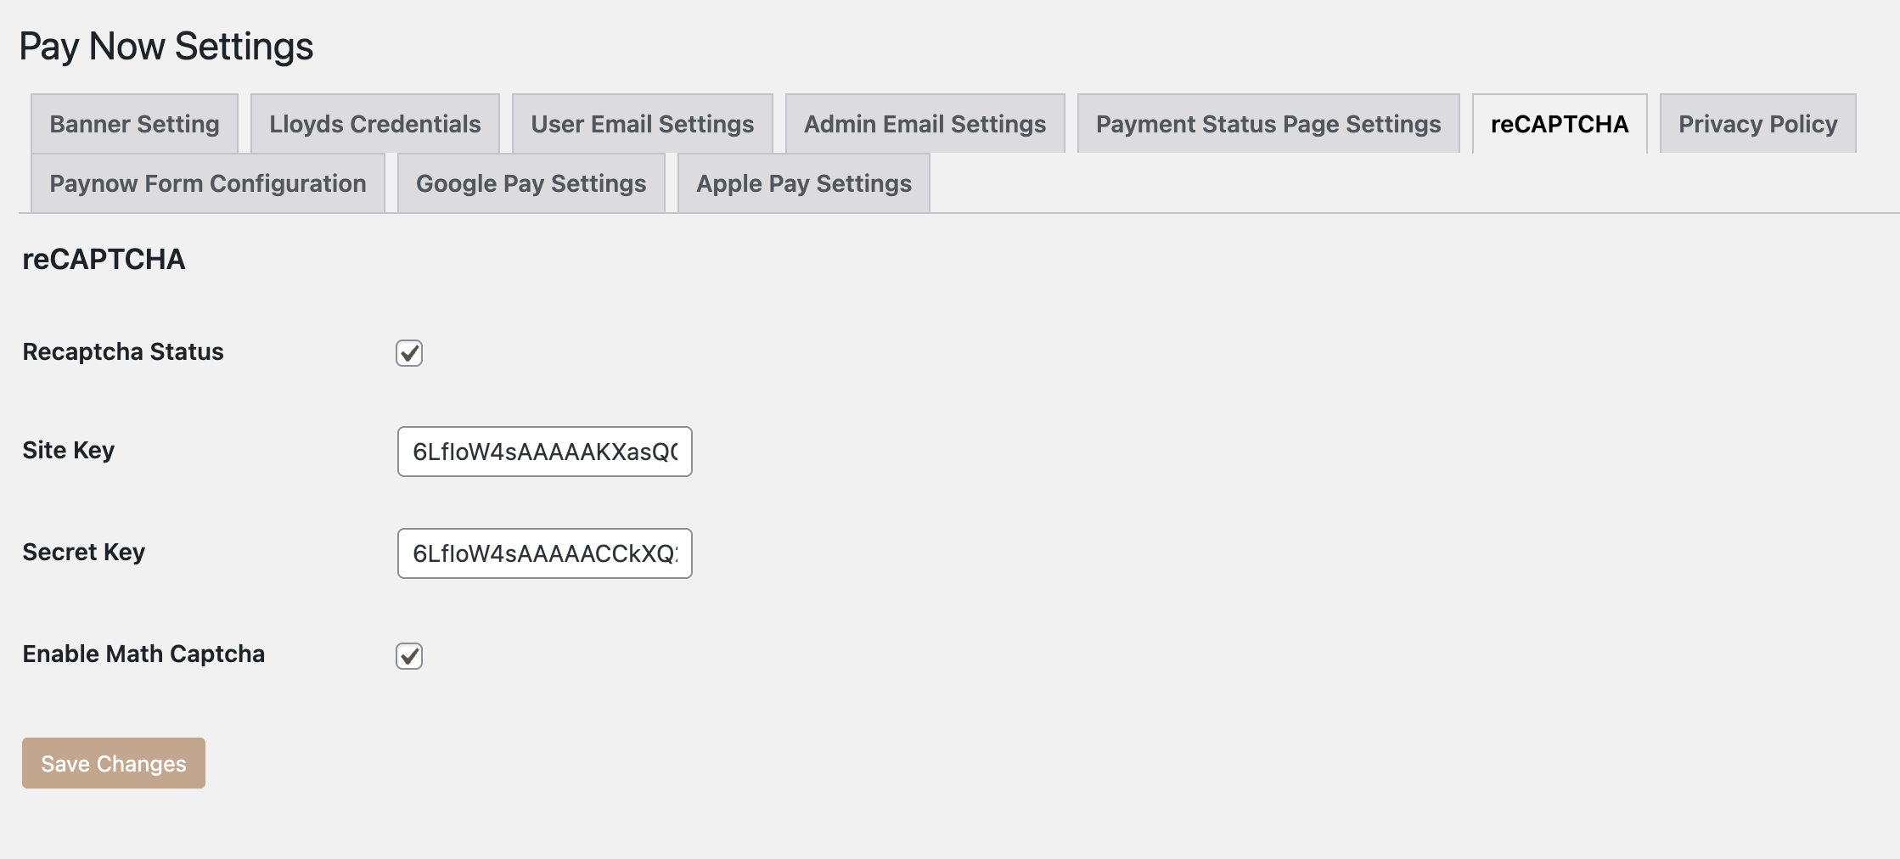Click the Recaptcha Status label
The image size is (1900, 859).
123,351
